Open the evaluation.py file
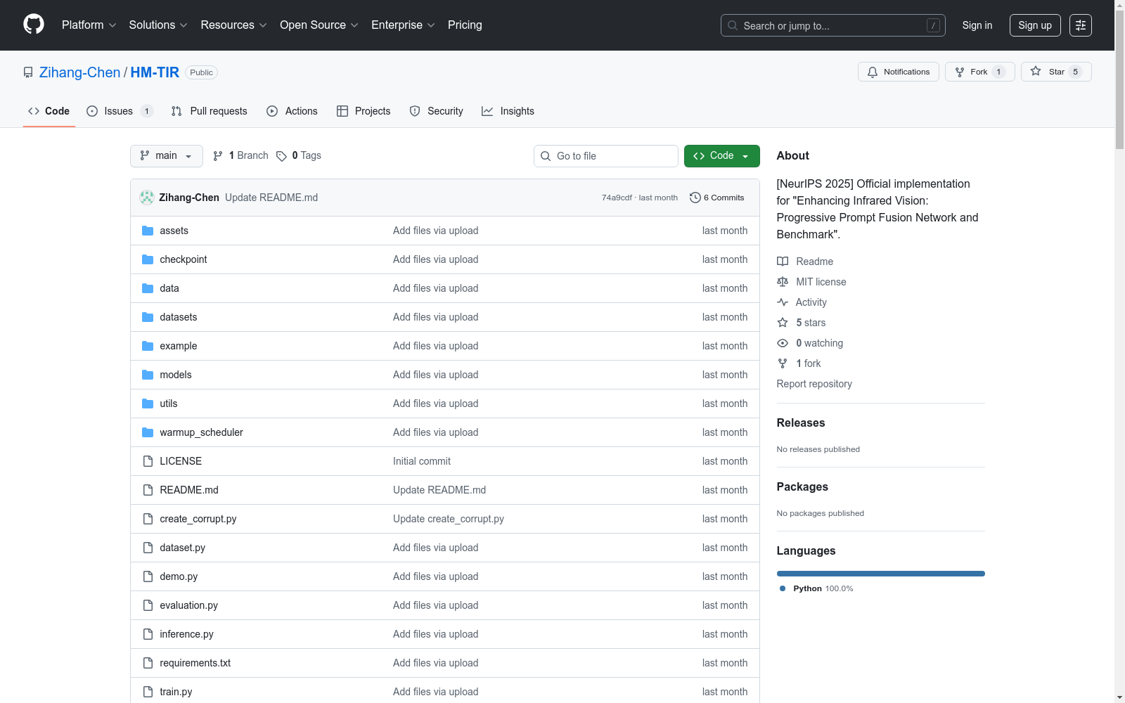The image size is (1125, 703). 189,605
